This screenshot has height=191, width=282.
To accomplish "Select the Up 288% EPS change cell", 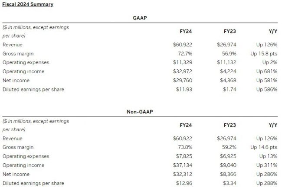I will [x=267, y=183].
